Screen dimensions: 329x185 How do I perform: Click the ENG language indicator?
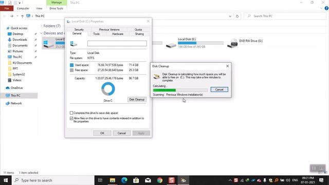(295, 180)
